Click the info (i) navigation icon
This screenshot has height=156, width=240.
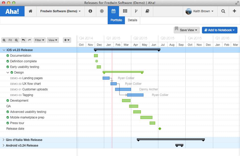(90, 11)
